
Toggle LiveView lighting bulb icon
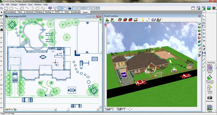(x=143, y=20)
